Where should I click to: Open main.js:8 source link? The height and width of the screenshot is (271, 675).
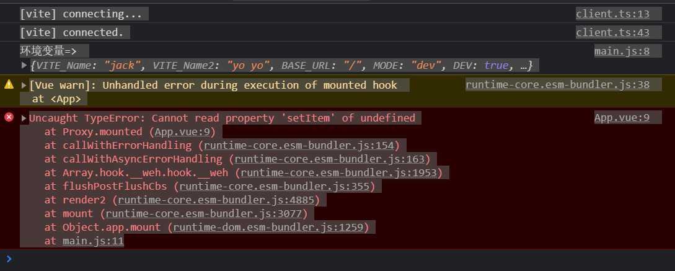pos(622,51)
